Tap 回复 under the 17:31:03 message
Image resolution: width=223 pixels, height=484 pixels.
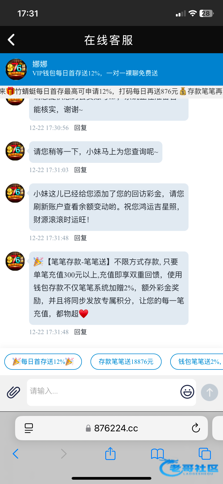click(81, 170)
